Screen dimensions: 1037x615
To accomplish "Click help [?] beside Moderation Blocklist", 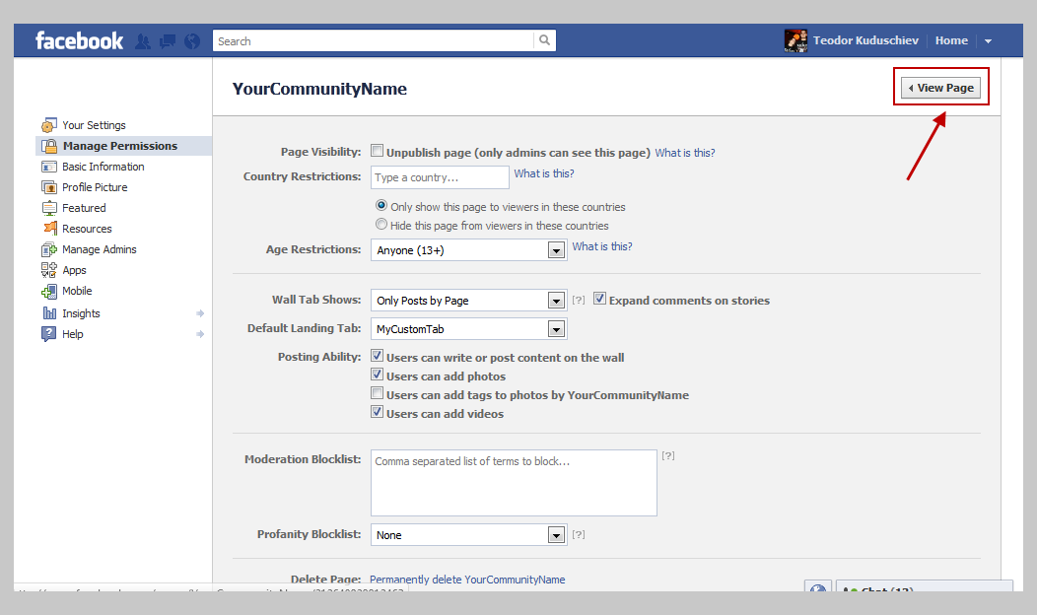I will click(x=668, y=455).
